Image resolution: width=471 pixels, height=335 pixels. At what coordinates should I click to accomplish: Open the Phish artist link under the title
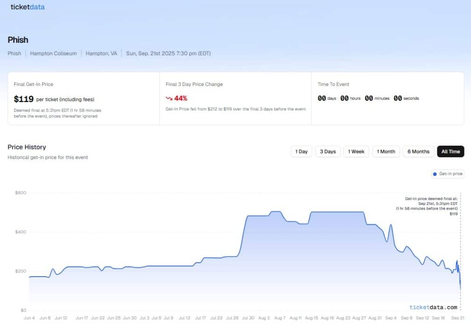pyautogui.click(x=14, y=53)
